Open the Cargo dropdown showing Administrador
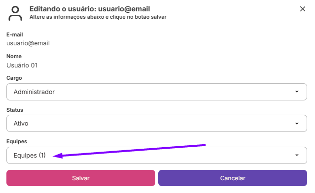The height and width of the screenshot is (193, 315). click(157, 92)
